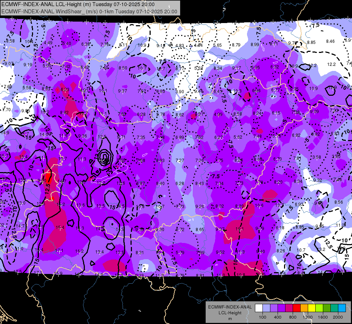Screen dimensions: 352x324
Task: Click the white legend swatch below 100 m
Action: tap(259, 308)
